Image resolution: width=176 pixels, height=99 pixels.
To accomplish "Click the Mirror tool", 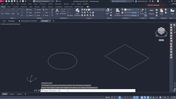I will pos(38,12).
